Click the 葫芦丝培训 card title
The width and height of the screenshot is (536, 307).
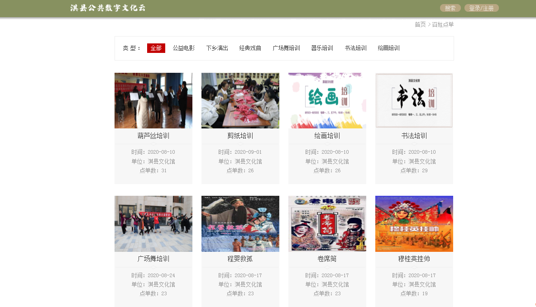point(153,136)
